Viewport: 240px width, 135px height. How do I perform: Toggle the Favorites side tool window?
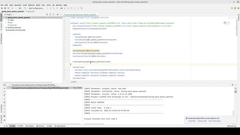pyautogui.click(x=1, y=119)
